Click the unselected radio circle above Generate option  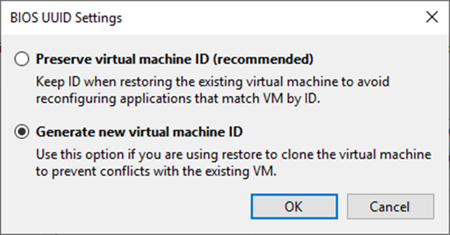22,60
